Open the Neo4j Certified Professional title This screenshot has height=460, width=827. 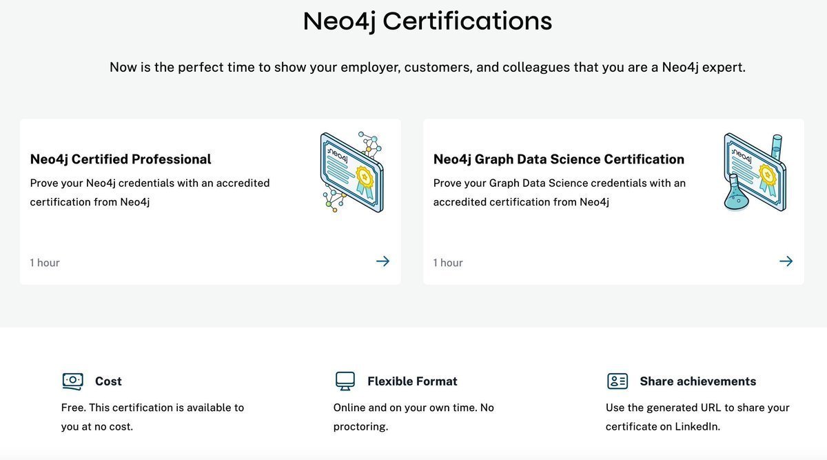121,159
